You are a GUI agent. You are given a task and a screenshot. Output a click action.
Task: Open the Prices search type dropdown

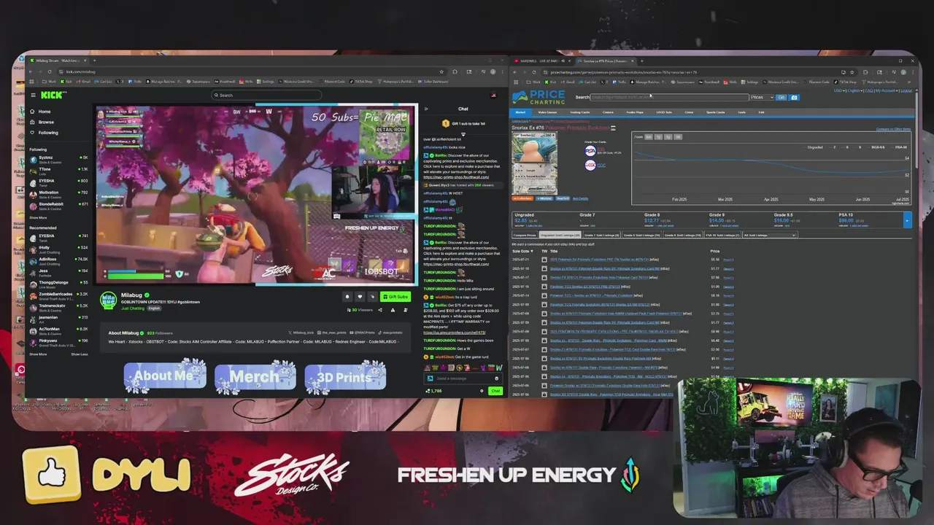pyautogui.click(x=762, y=98)
